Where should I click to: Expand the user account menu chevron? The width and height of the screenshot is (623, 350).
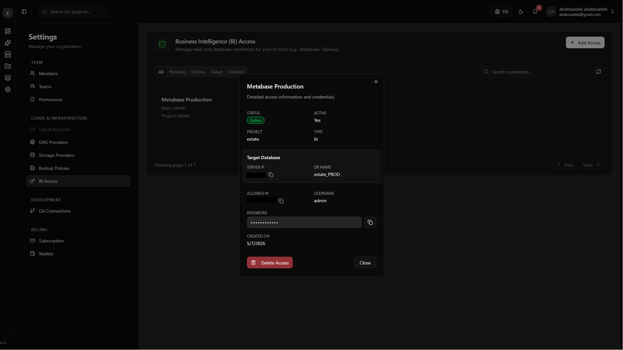(613, 12)
